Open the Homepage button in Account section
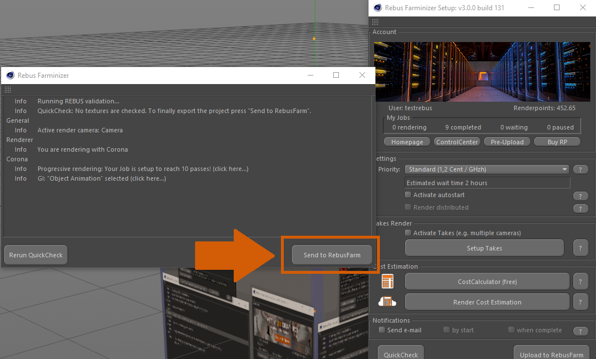The width and height of the screenshot is (596, 359). [x=407, y=142]
